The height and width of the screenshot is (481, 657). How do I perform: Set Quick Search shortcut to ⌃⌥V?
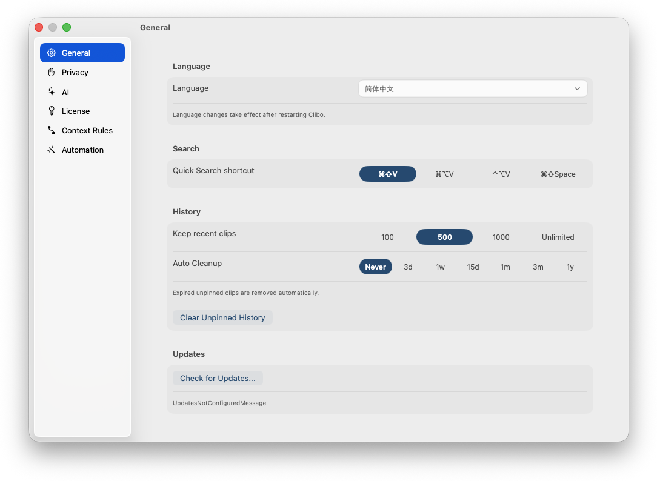[x=501, y=174]
